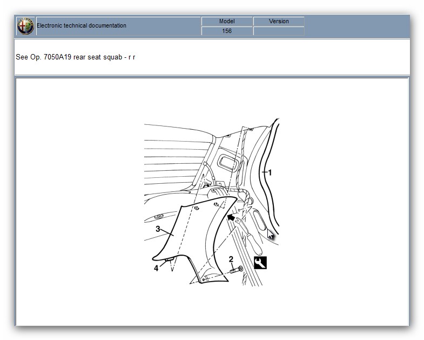The height and width of the screenshot is (340, 424).
Task: Click the callout number 3 label
Action: [158, 229]
